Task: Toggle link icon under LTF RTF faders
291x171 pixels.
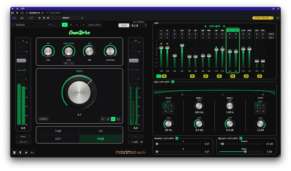Action: (233, 76)
